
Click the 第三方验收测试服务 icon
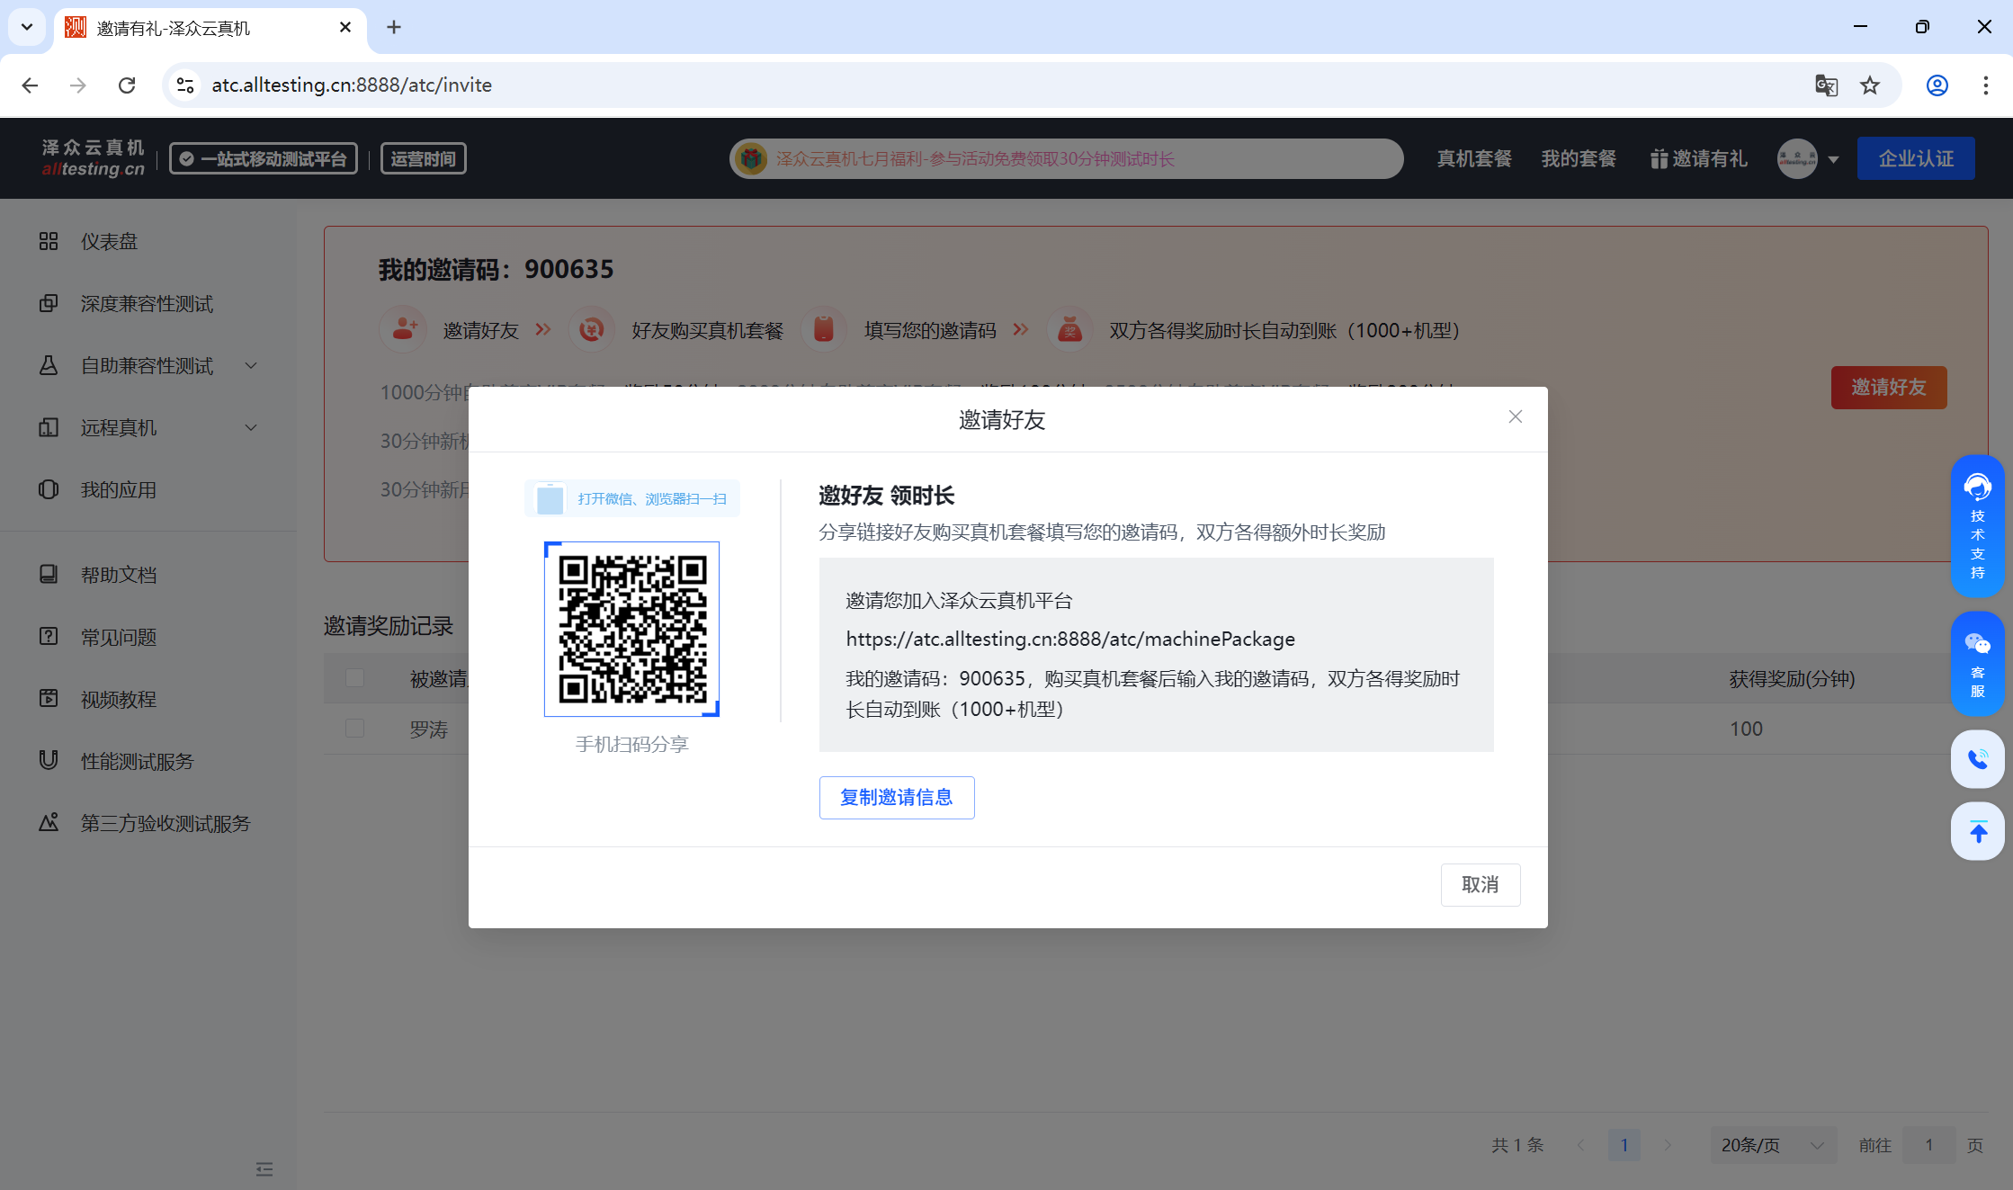coord(49,822)
